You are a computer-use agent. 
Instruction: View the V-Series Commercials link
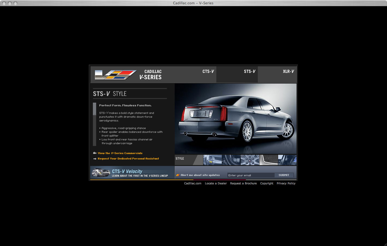click(x=120, y=153)
